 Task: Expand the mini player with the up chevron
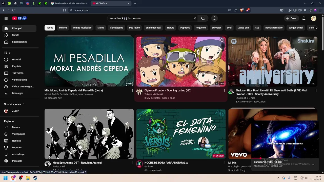[313, 165]
